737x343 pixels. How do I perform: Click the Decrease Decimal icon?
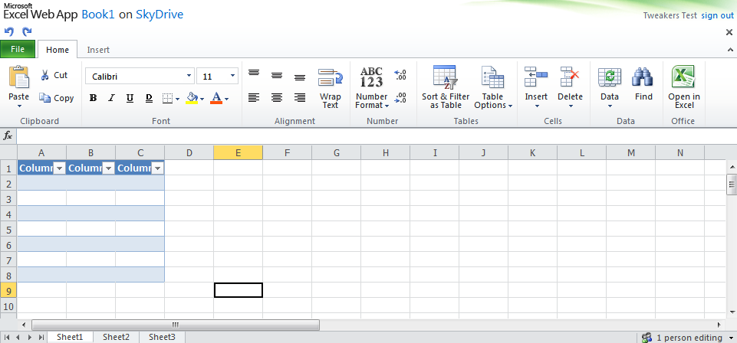pyautogui.click(x=400, y=97)
